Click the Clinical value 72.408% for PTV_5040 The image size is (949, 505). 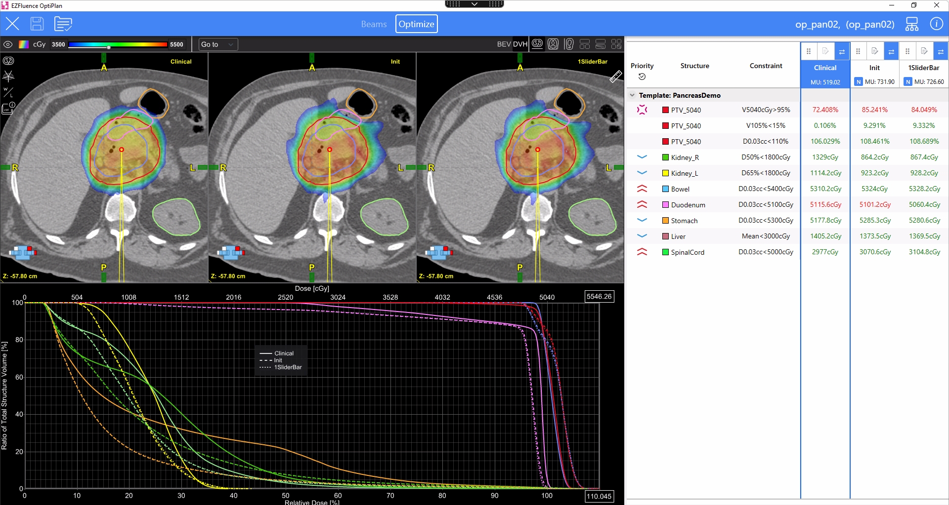[x=825, y=110]
